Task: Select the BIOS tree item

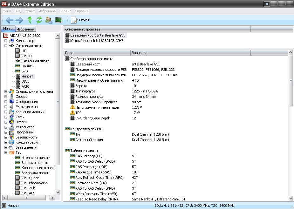Action: (25, 81)
